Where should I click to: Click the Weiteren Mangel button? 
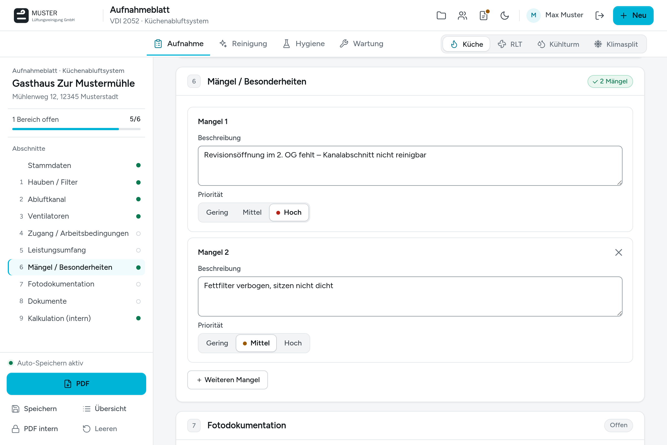click(227, 380)
